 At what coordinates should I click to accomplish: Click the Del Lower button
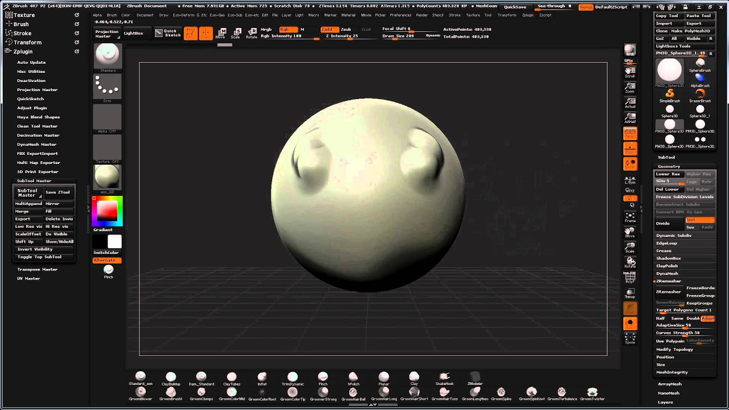(669, 189)
